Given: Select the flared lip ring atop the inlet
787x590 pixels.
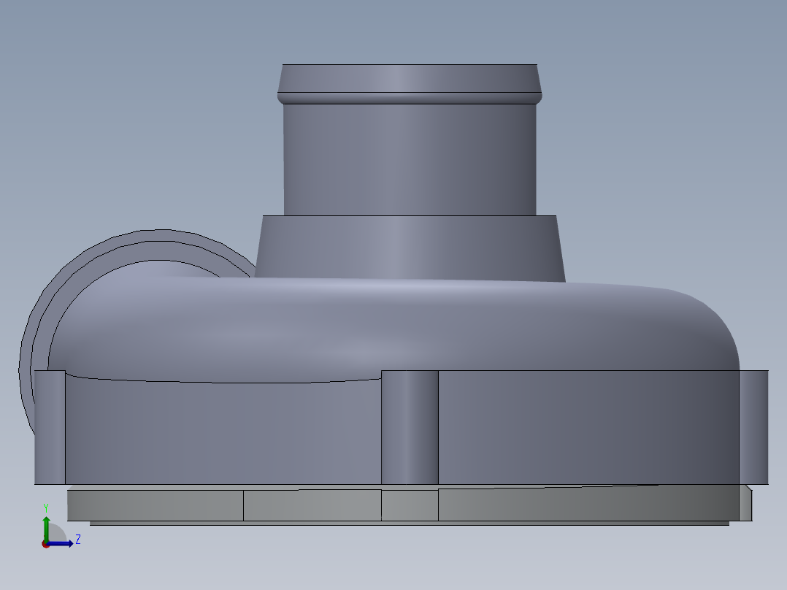Looking at the screenshot, I should tap(410, 84).
